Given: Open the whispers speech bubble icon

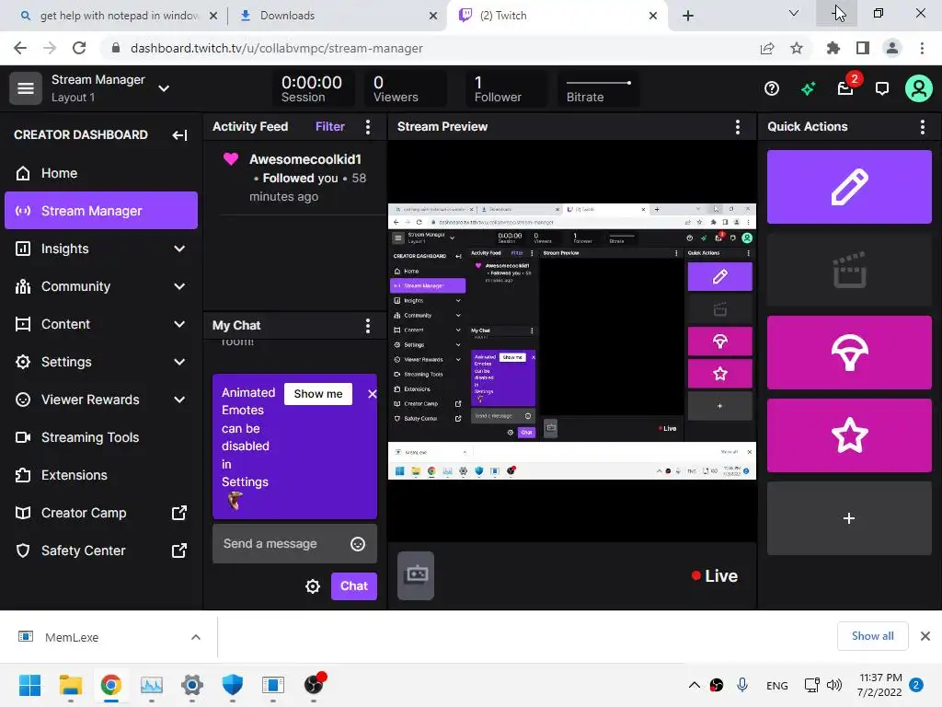Looking at the screenshot, I should tap(882, 89).
